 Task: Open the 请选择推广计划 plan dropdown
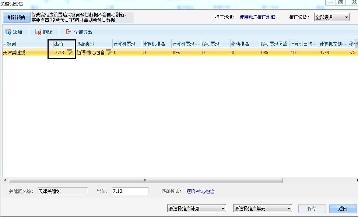pos(196,208)
